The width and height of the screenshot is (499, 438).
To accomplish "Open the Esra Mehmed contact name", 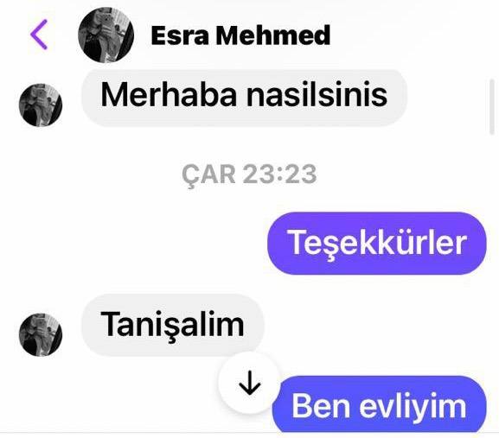I will 240,35.
